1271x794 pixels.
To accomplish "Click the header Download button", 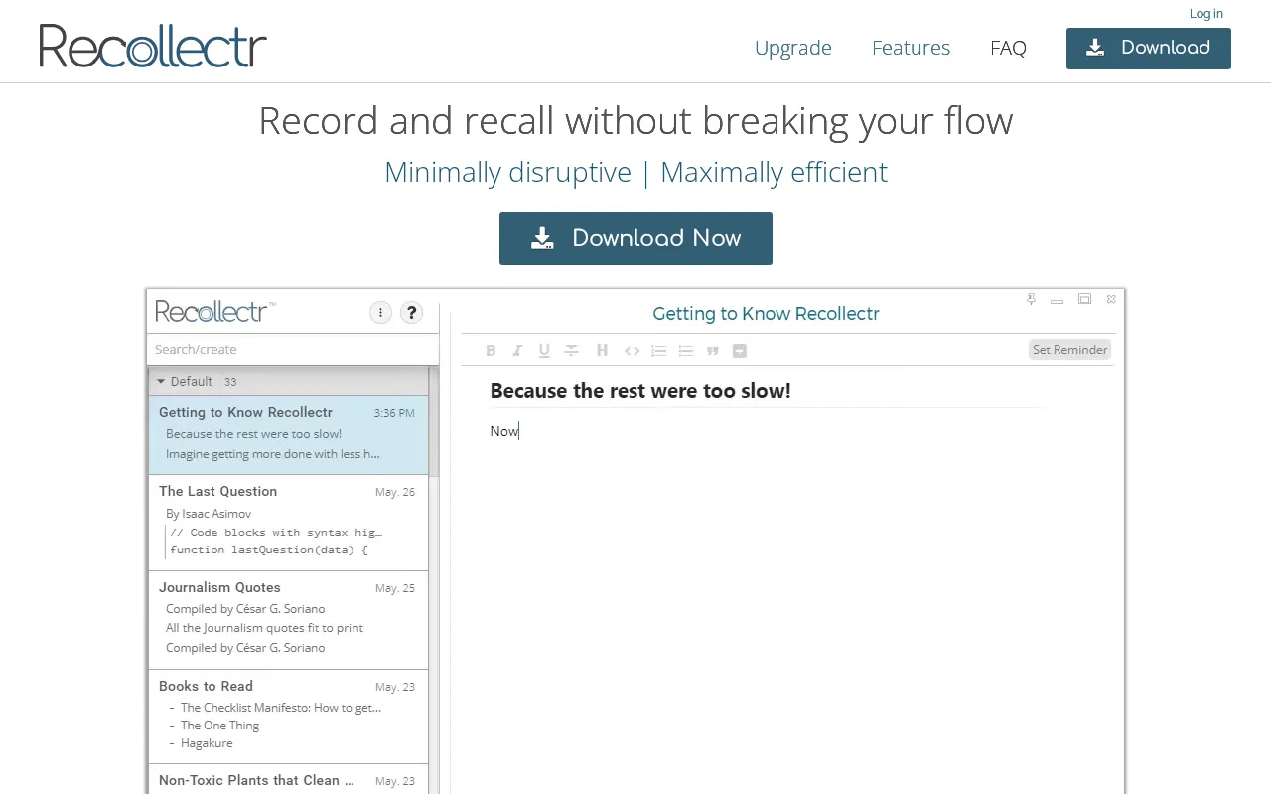I will [1149, 49].
